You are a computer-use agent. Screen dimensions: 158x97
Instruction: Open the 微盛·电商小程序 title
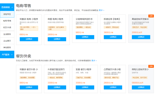click(56, 19)
